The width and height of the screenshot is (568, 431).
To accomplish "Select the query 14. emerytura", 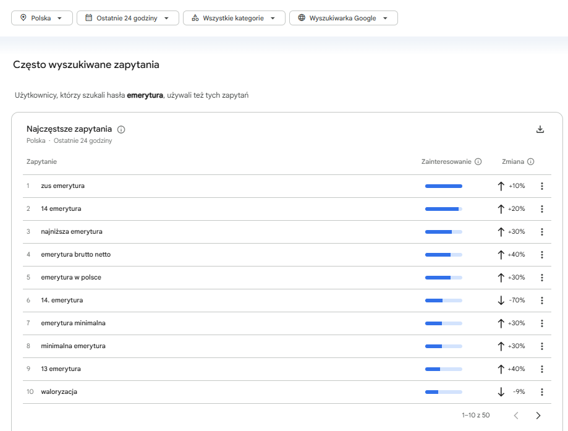I will (x=62, y=300).
